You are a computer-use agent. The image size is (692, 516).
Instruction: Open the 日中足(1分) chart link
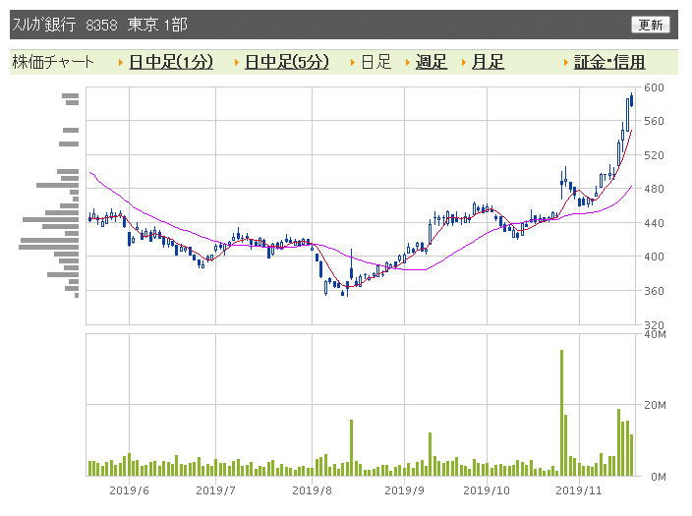(x=171, y=62)
